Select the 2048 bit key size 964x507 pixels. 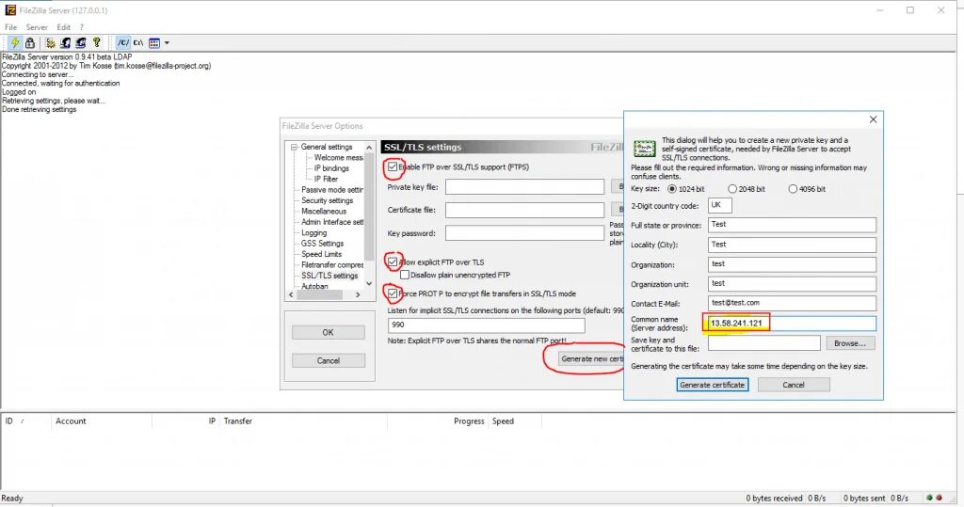[732, 189]
